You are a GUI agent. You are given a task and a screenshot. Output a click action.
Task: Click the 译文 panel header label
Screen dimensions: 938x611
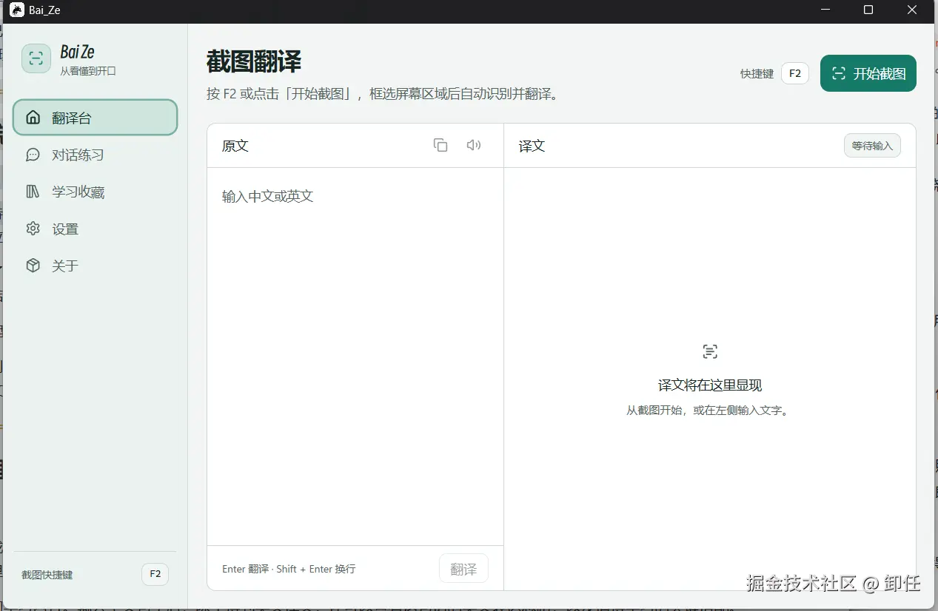coord(532,146)
